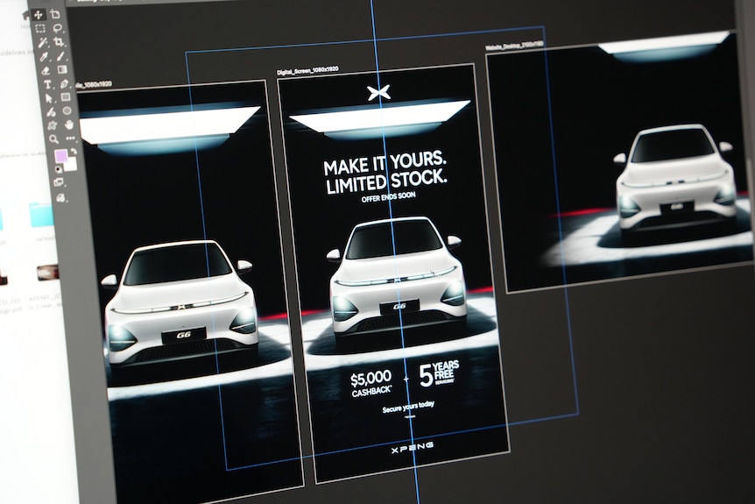Select the Path Selection arrow tool
The height and width of the screenshot is (504, 755).
pyautogui.click(x=49, y=99)
